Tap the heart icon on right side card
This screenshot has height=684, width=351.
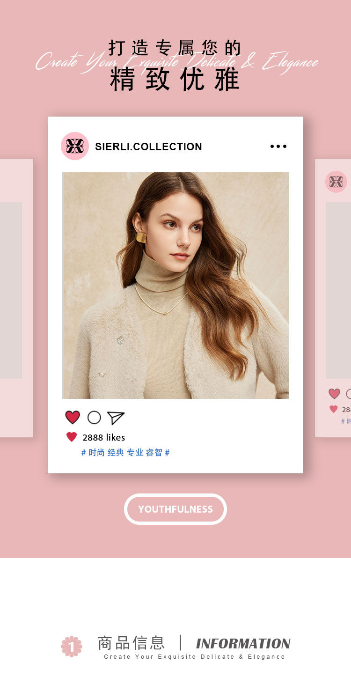[x=334, y=394]
